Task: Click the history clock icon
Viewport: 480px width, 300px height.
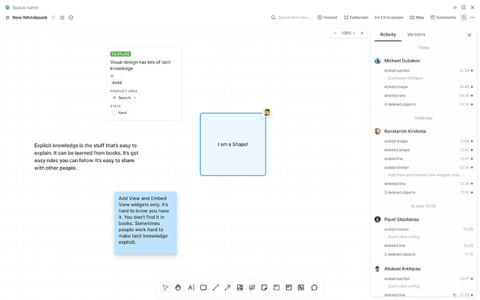Action: pos(464,17)
